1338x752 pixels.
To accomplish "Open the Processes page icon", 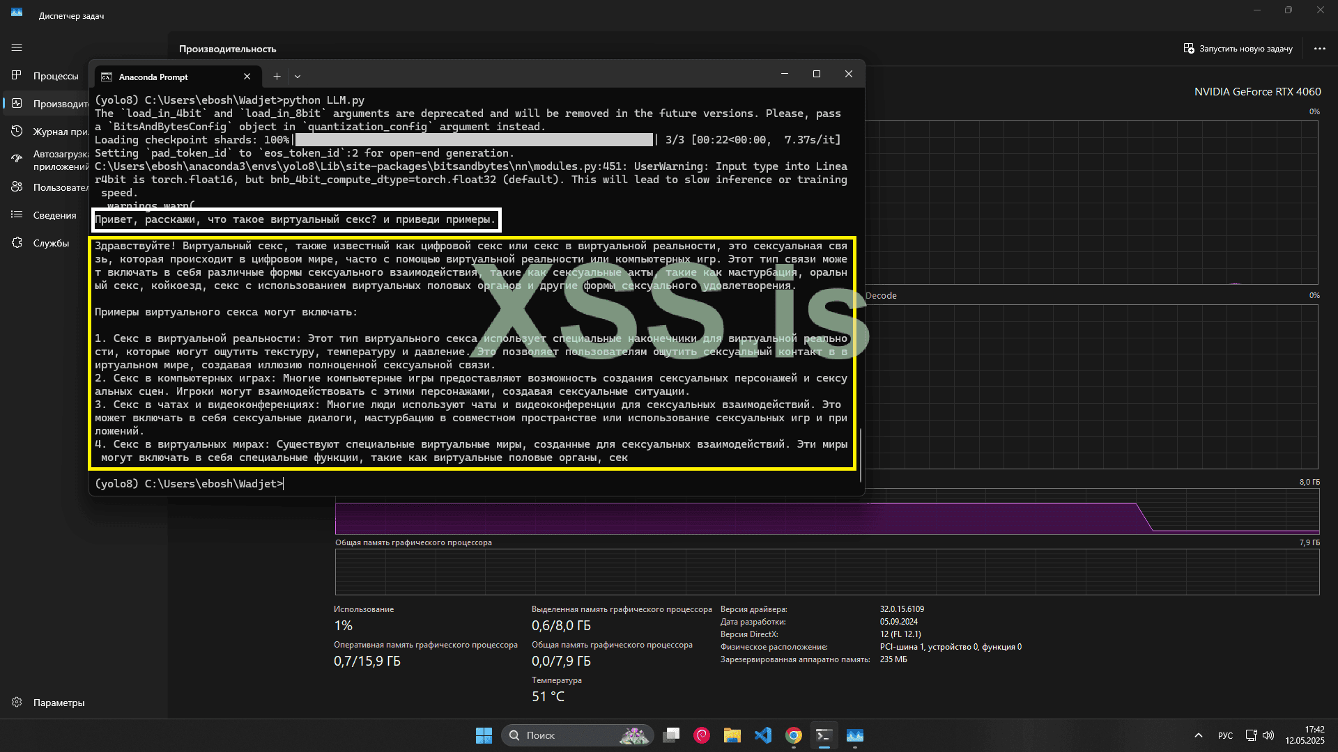I will pos(17,76).
